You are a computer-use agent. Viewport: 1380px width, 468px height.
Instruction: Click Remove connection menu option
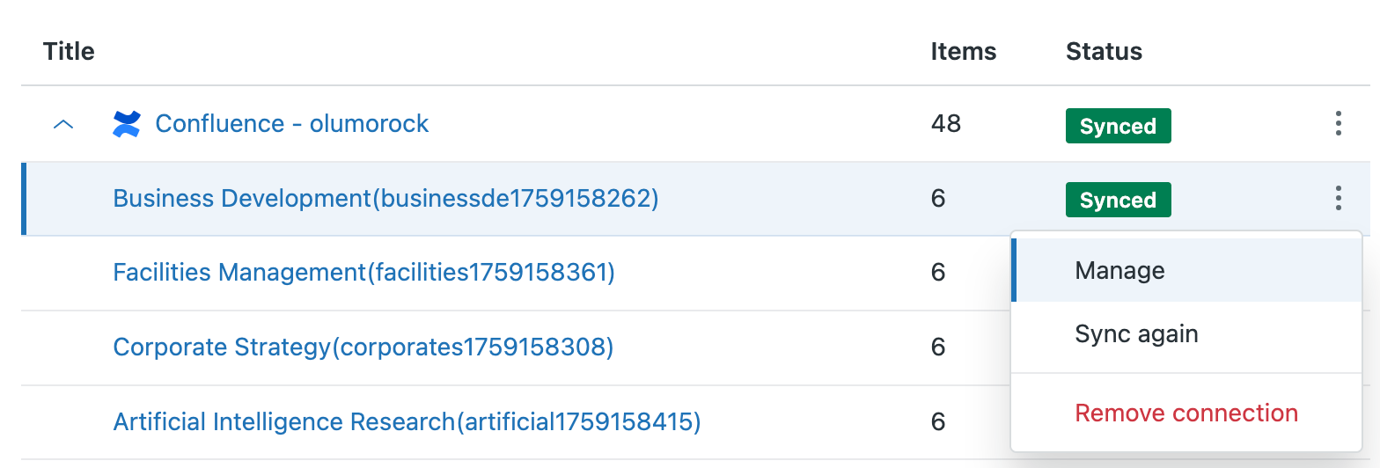1186,413
